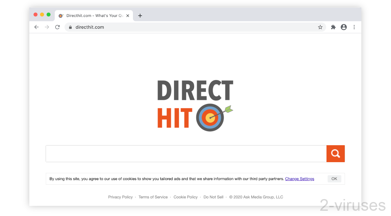Click the OK button on cookie notice

click(334, 178)
